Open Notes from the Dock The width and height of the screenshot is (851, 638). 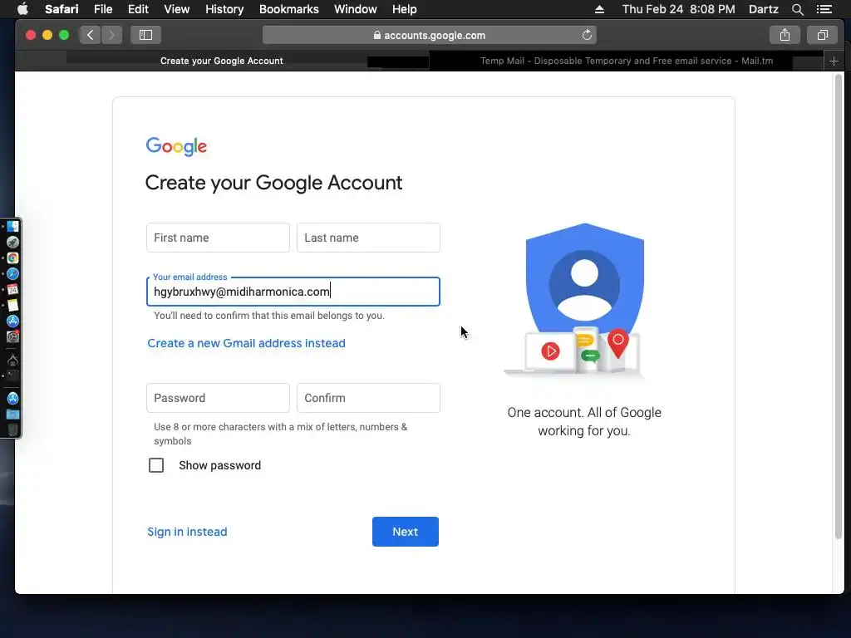coord(13,305)
